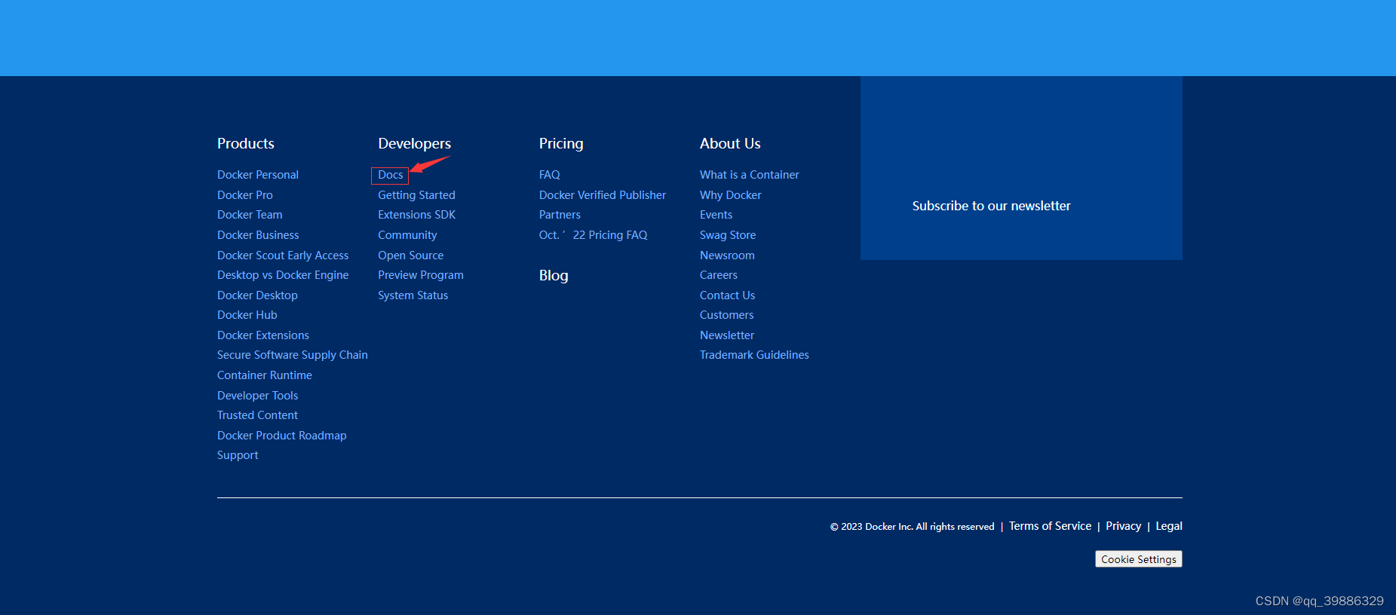Open Oct. '22 Pricing FAQ
The width and height of the screenshot is (1396, 615).
pos(594,235)
